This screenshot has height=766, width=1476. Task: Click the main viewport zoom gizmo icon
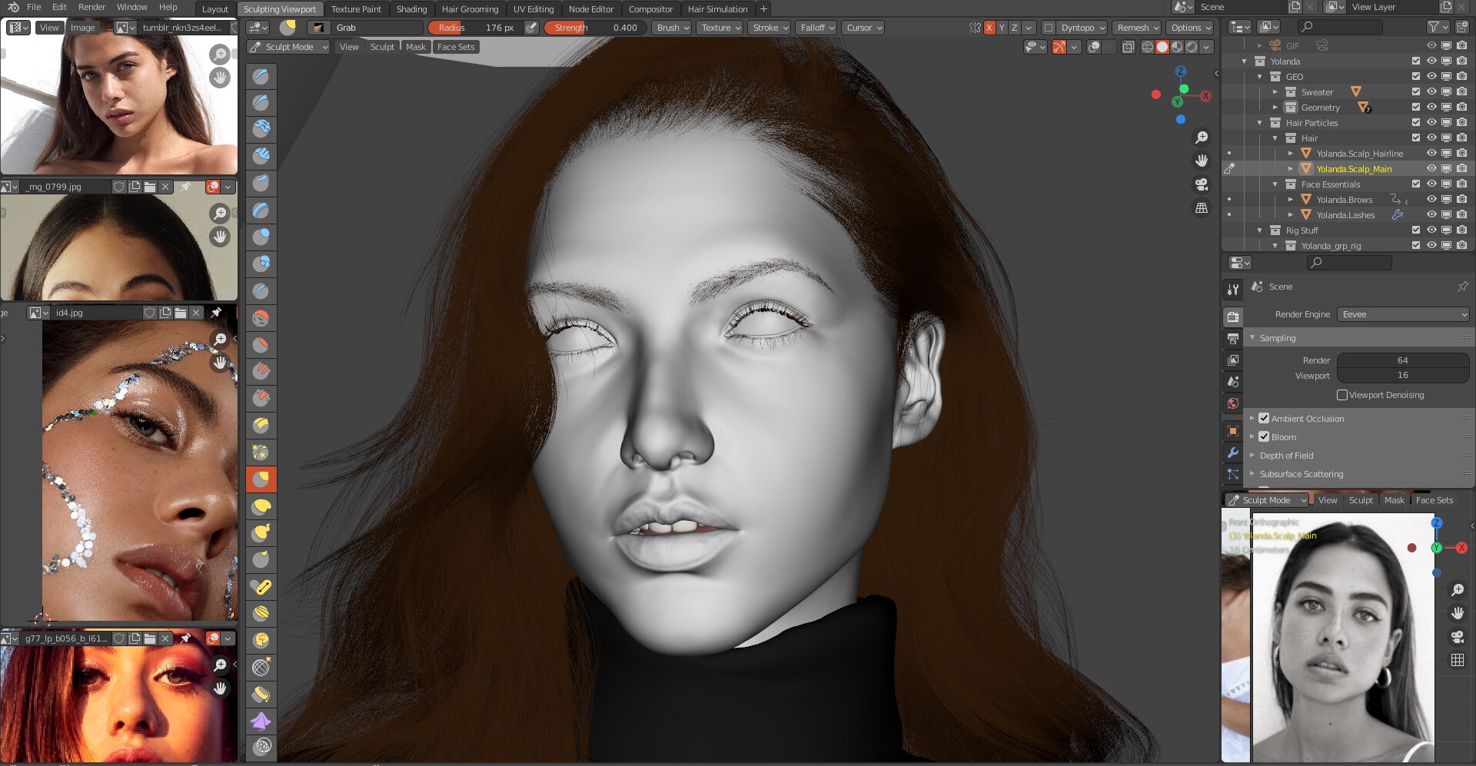coord(1202,138)
